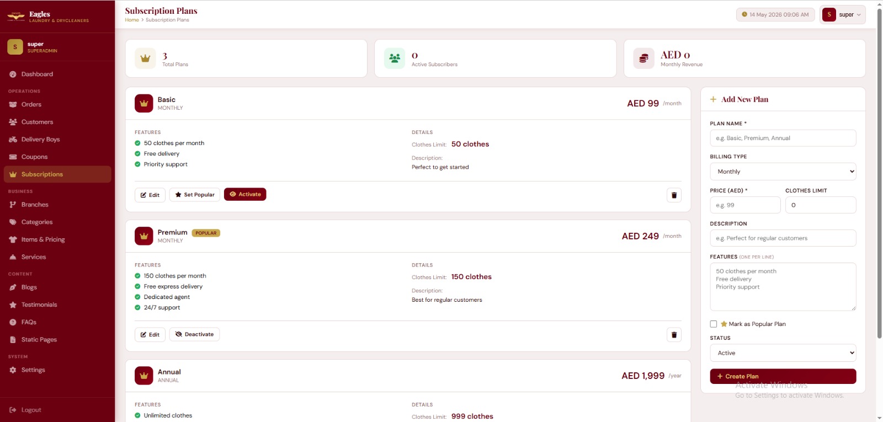The image size is (883, 422).
Task: Click the Create Plan button
Action: click(x=783, y=376)
